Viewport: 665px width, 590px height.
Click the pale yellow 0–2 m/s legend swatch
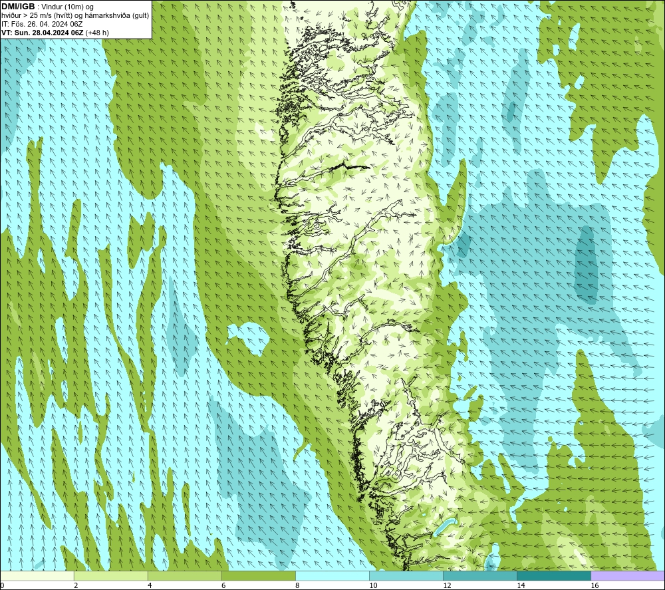click(x=37, y=575)
